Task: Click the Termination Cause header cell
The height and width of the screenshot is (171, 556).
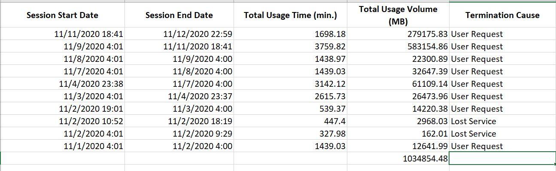Action: (x=502, y=15)
